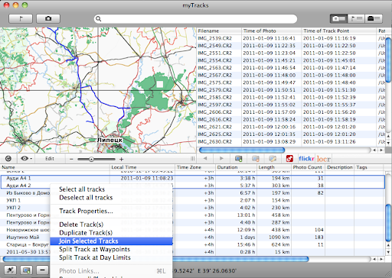Click the add photos icon with green plus
This screenshot has width=392, height=278.
coord(239,159)
